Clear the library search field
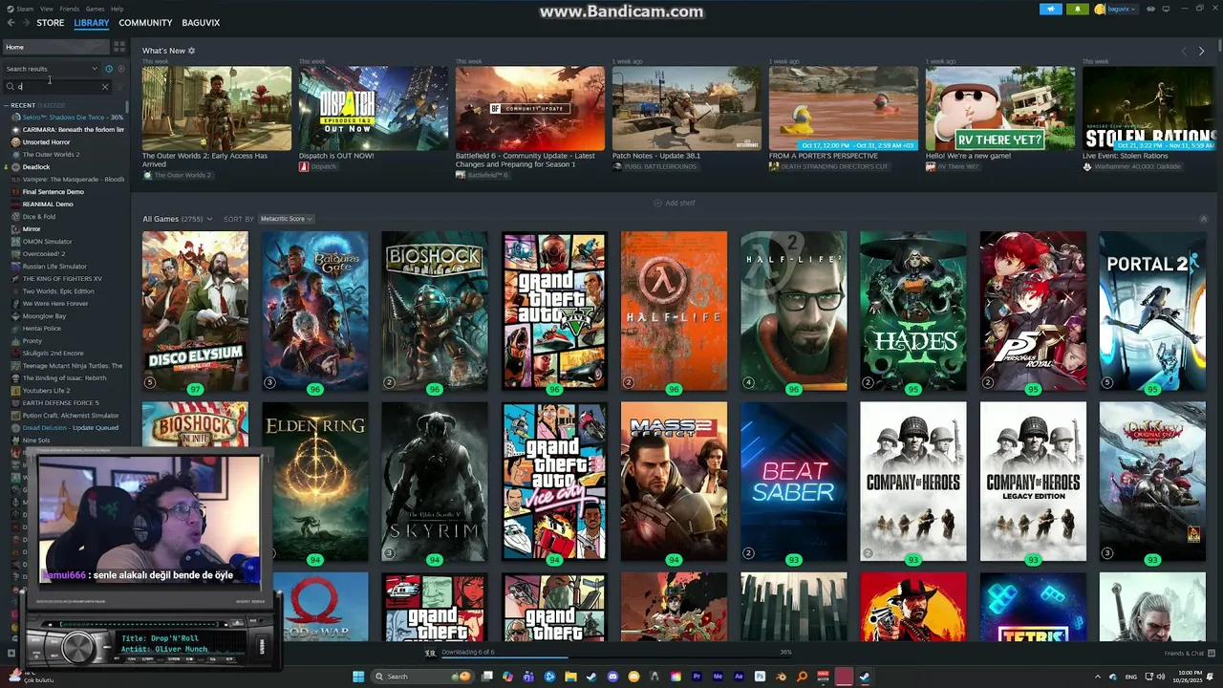This screenshot has height=688, width=1223. click(x=105, y=87)
